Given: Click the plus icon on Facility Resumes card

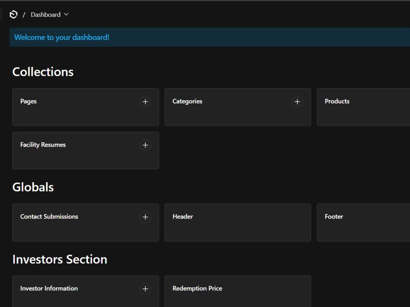Looking at the screenshot, I should [x=146, y=145].
